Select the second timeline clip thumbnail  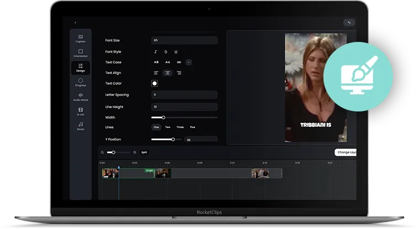(163, 173)
